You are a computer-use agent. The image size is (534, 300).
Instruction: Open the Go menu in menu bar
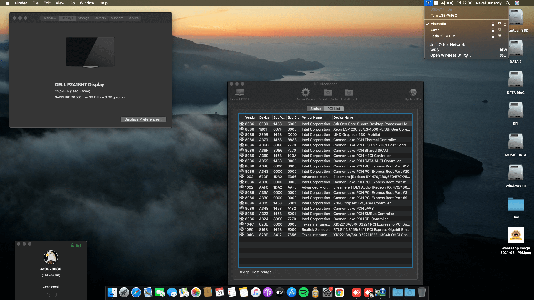(72, 3)
